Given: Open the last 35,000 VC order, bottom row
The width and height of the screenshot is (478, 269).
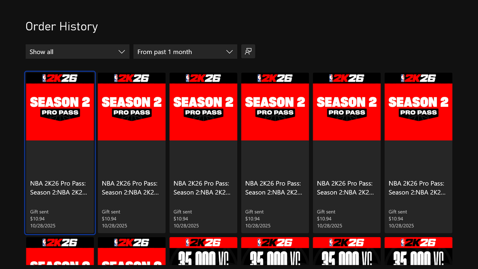Looking at the screenshot, I should tap(419, 251).
